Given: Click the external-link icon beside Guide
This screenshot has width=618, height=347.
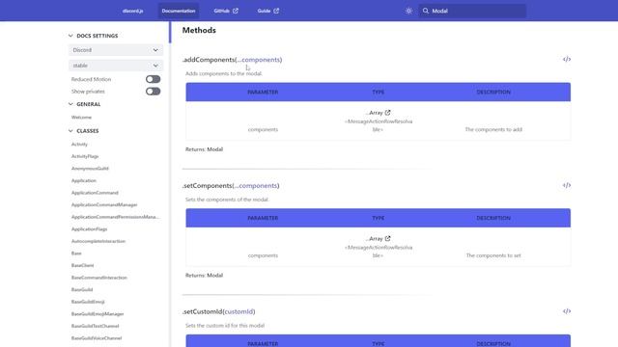Looking at the screenshot, I should (x=276, y=11).
